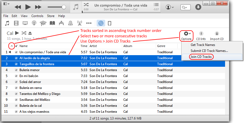Viewport: 244px width, 123px height.
Task: Choose Submit CD Track Names
Action: tap(209, 51)
